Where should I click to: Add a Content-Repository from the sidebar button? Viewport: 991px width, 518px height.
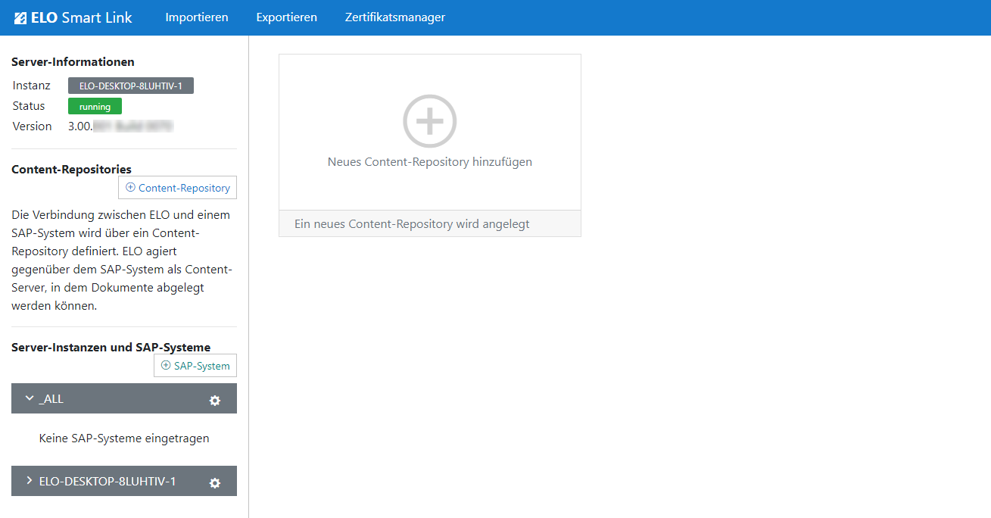point(178,188)
